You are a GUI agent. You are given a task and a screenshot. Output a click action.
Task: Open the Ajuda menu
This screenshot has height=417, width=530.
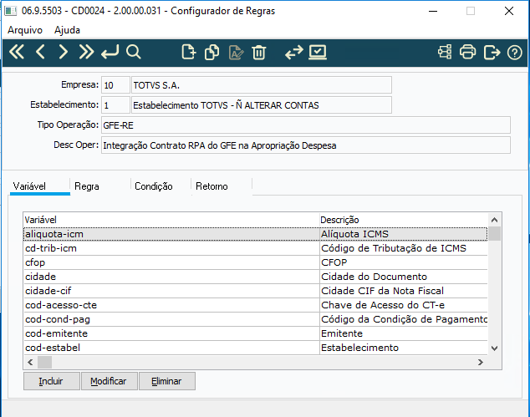click(x=67, y=30)
